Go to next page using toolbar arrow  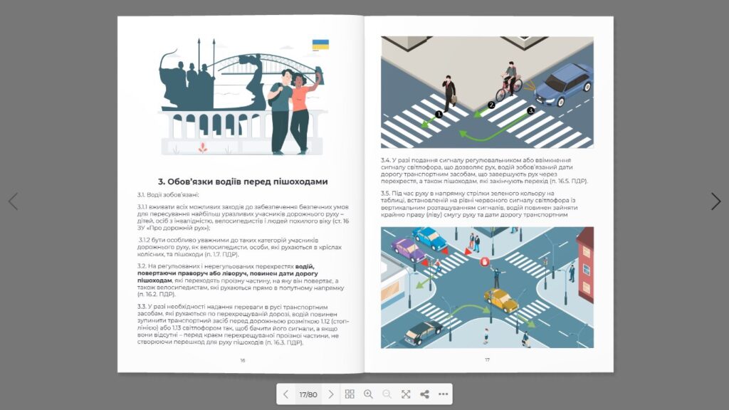pos(330,394)
